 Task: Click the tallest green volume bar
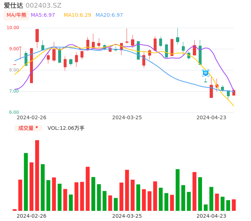pos(26,182)
